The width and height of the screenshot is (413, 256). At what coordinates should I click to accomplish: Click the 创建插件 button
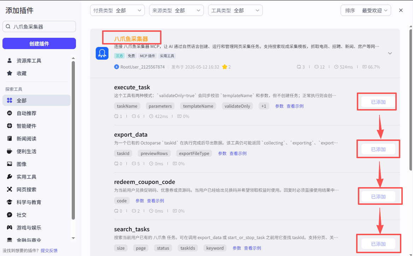[x=39, y=43]
